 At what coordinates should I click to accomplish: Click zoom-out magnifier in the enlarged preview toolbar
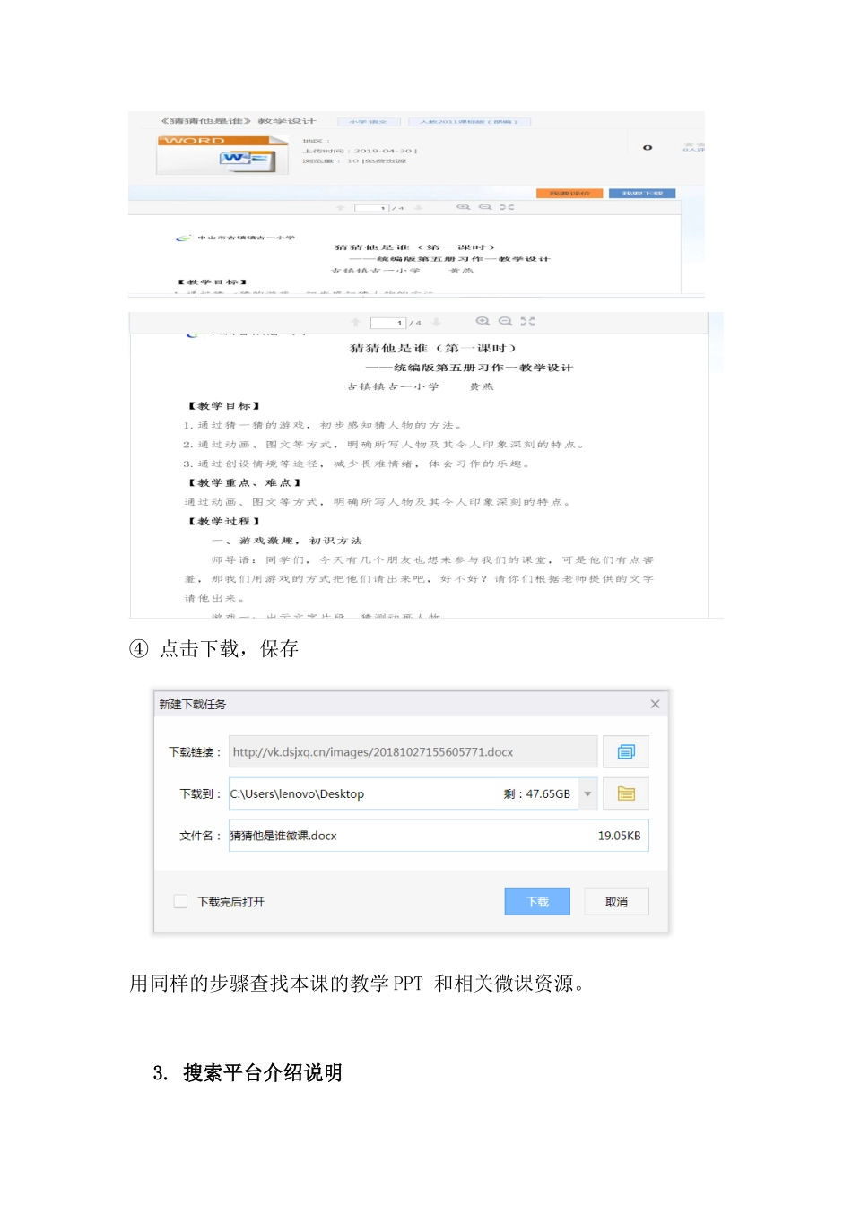pyautogui.click(x=505, y=321)
